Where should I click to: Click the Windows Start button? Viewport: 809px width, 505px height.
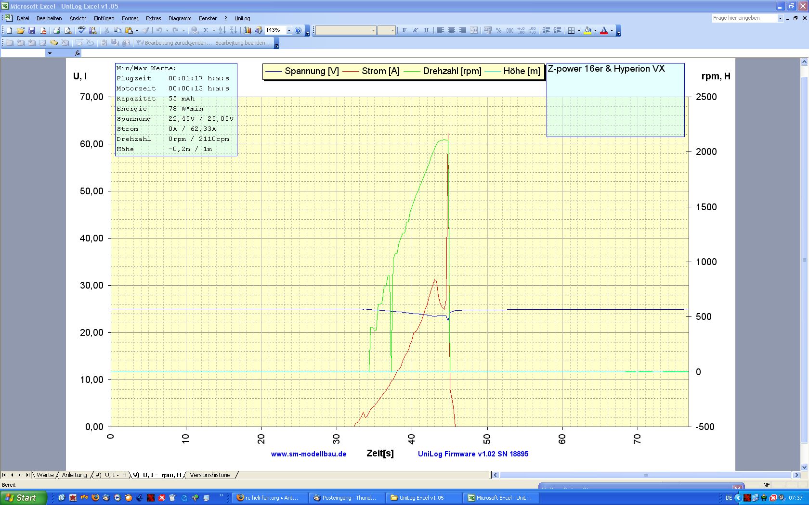[x=24, y=498]
